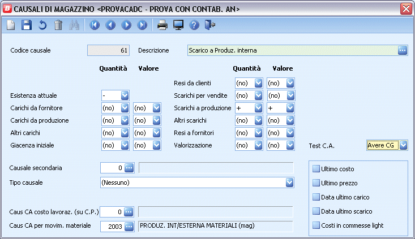415x239 pixels.
Task: Save the record with floppy disk icon
Action: click(x=26, y=25)
